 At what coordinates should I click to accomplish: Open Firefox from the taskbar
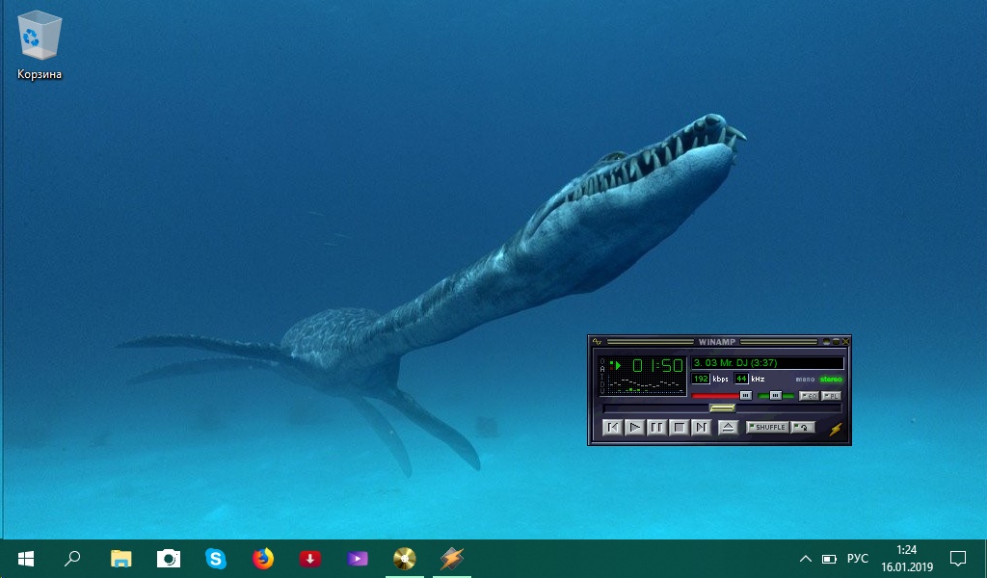pyautogui.click(x=263, y=559)
